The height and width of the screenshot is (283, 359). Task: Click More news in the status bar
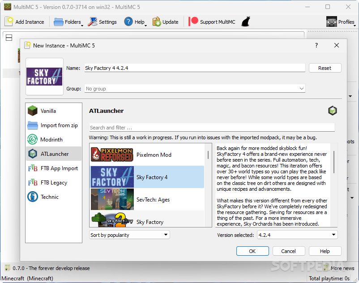pyautogui.click(x=339, y=268)
